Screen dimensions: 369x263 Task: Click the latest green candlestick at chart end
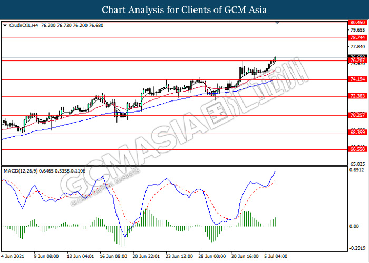tap(275, 59)
